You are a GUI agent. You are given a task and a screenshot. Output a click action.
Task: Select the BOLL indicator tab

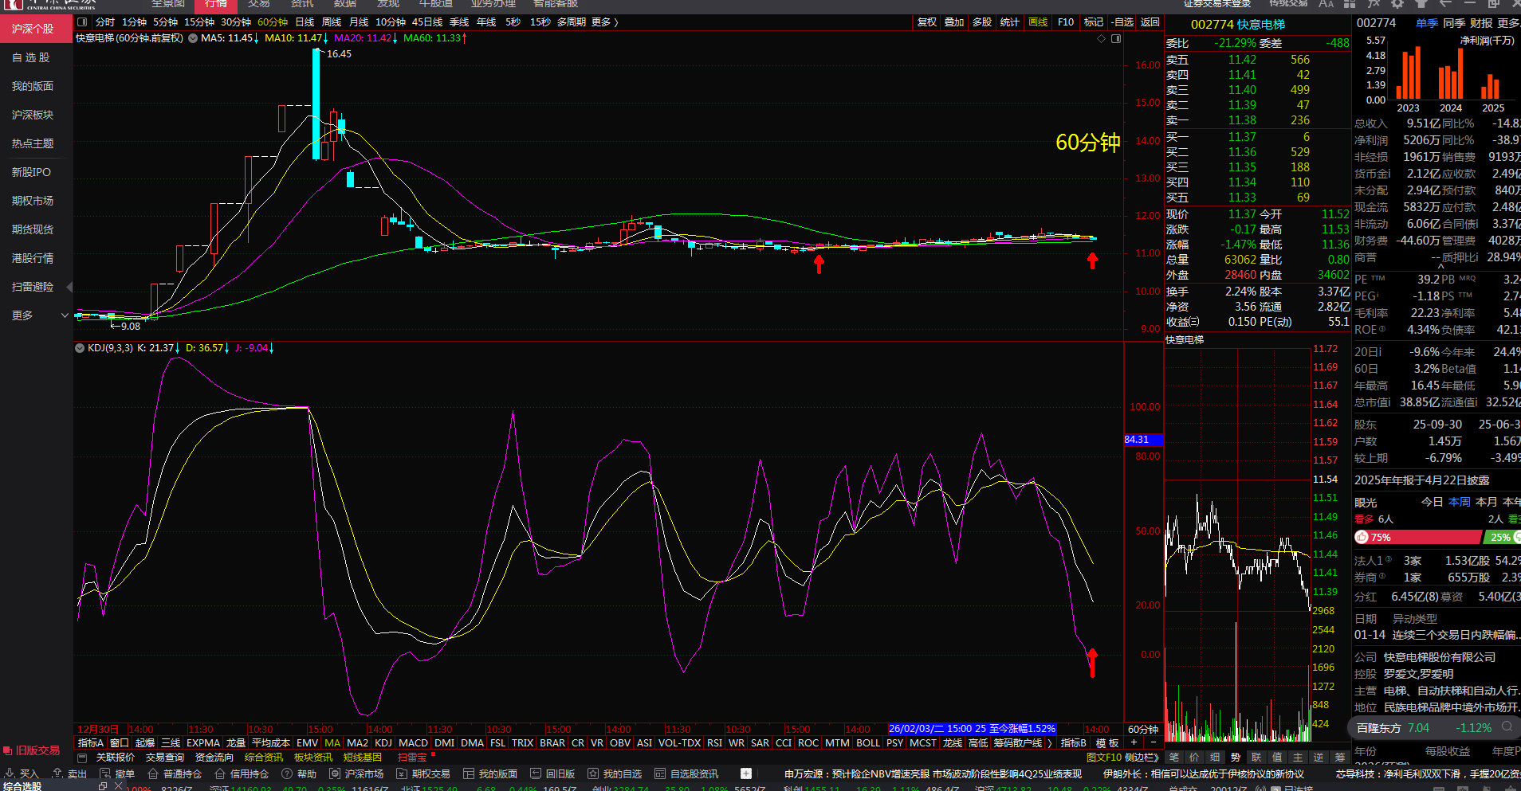point(868,742)
